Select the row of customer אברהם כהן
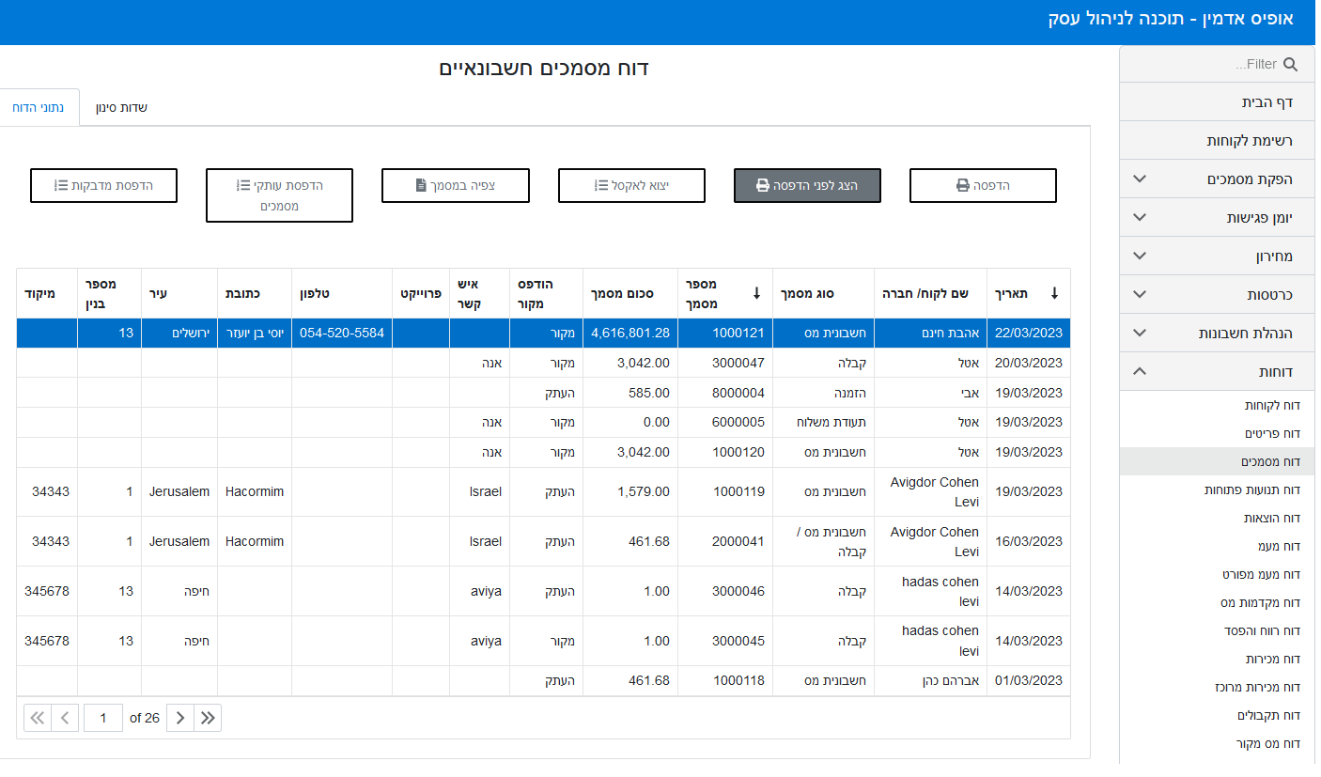 point(543,680)
